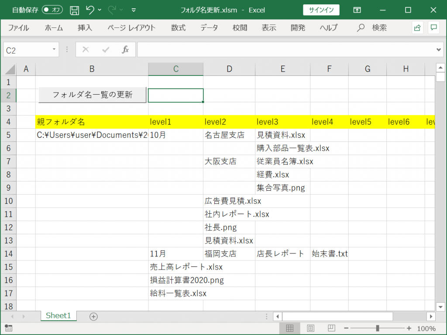447x335 pixels.
Task: Select the ページ レイアウト tab
Action: coord(131,27)
